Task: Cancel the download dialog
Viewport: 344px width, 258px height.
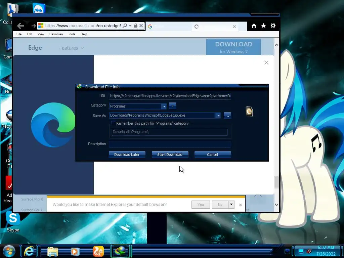Action: click(x=212, y=155)
